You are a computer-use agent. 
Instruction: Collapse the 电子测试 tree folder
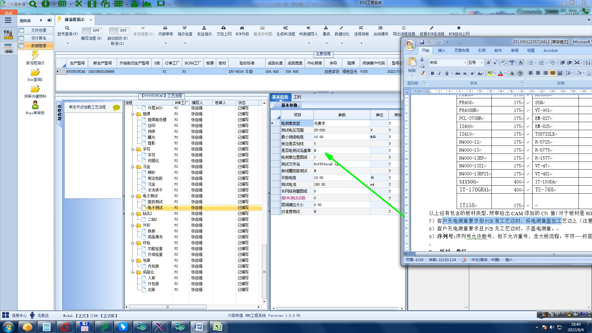coord(133,196)
